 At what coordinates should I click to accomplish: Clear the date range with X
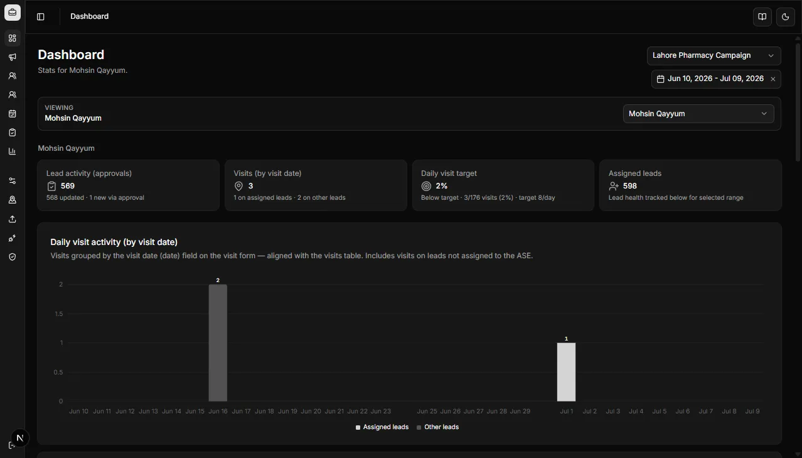(x=773, y=79)
